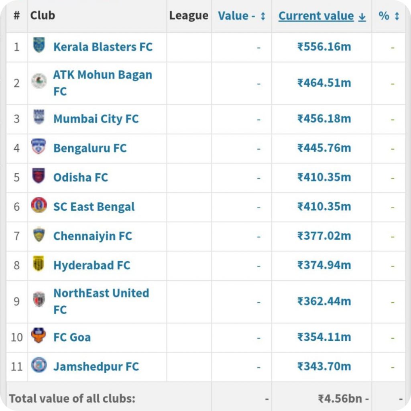
Task: Sort table by Value column header
Action: click(x=242, y=16)
